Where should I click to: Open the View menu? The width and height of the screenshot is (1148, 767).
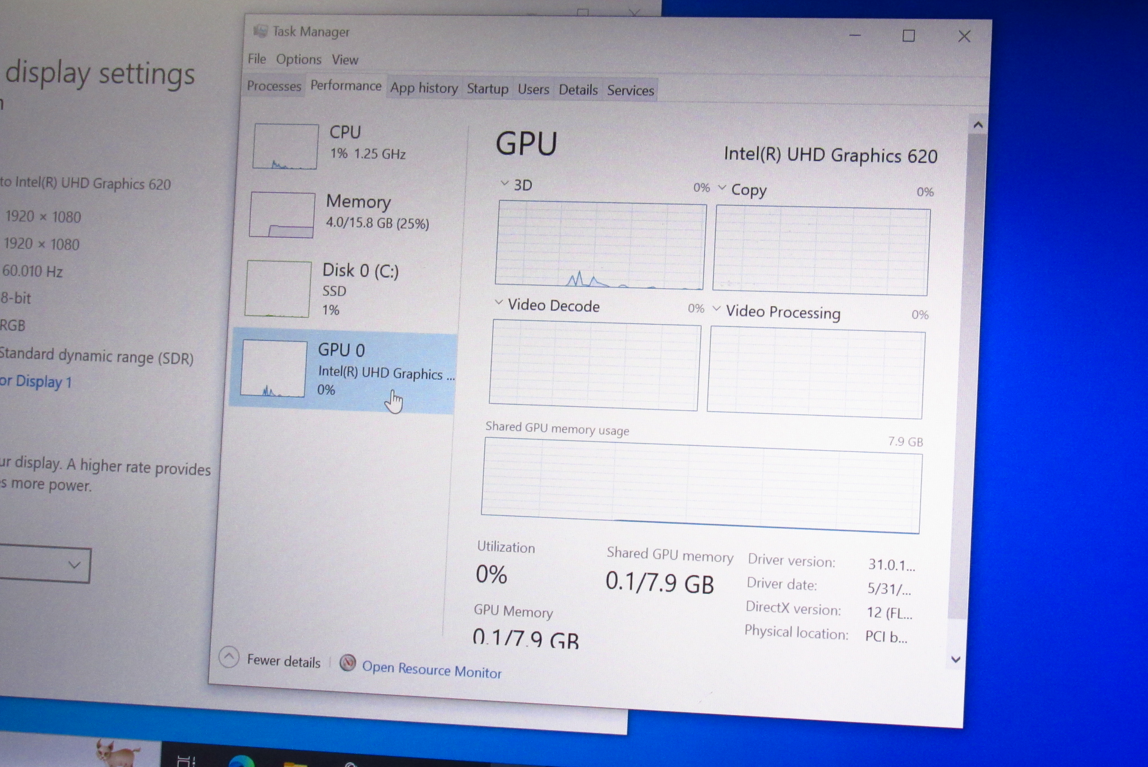345,59
